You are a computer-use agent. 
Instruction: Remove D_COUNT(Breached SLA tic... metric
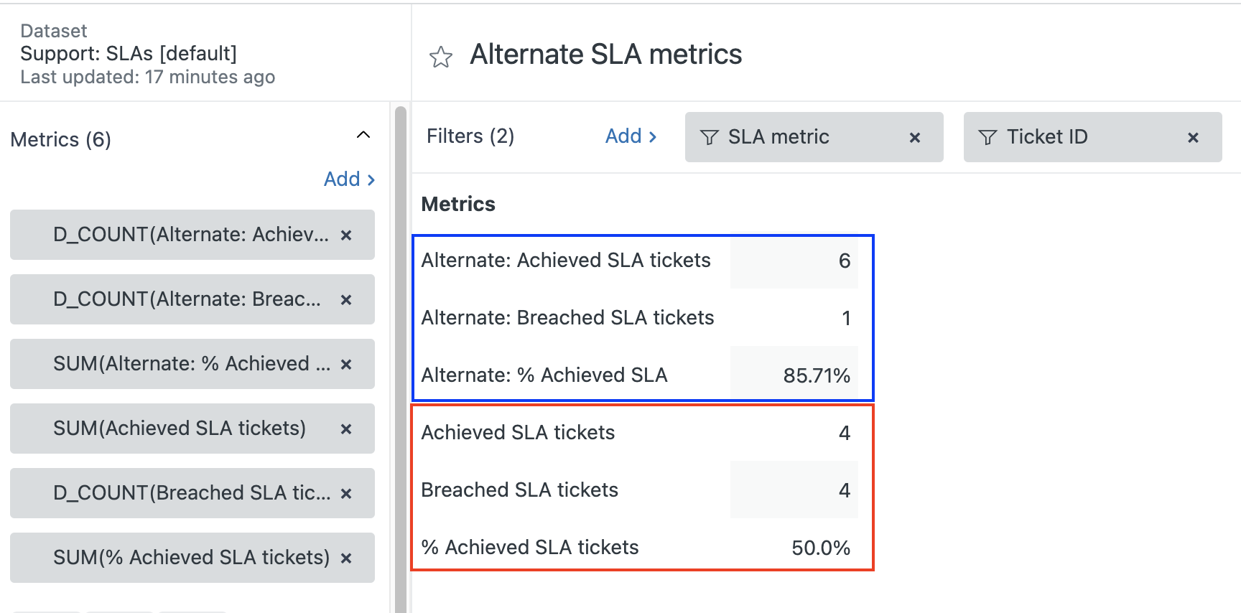point(346,494)
